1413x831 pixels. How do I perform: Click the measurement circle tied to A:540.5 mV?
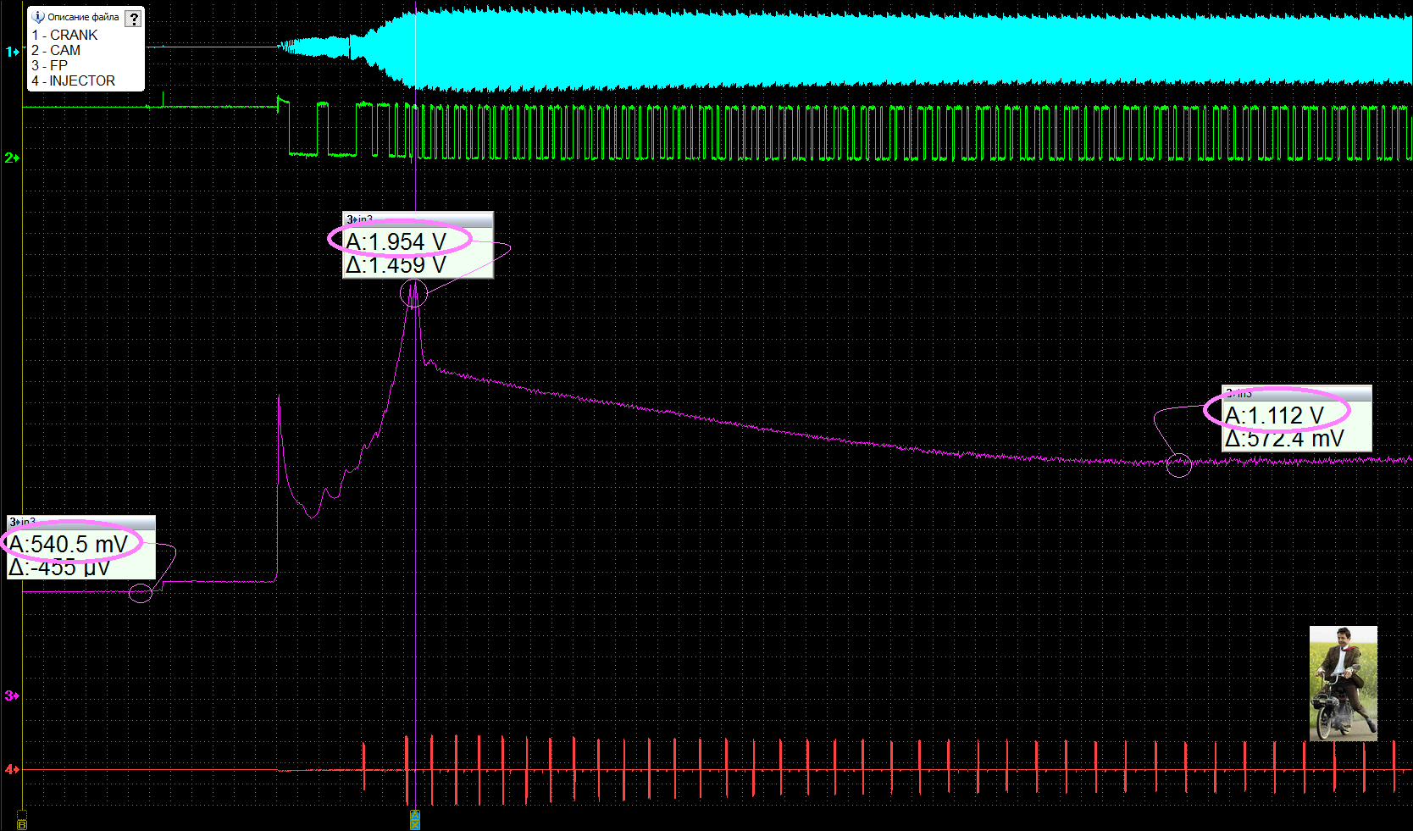click(x=141, y=592)
